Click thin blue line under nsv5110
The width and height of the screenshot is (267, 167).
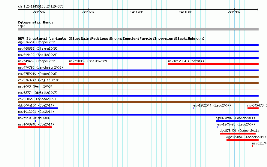(27, 121)
